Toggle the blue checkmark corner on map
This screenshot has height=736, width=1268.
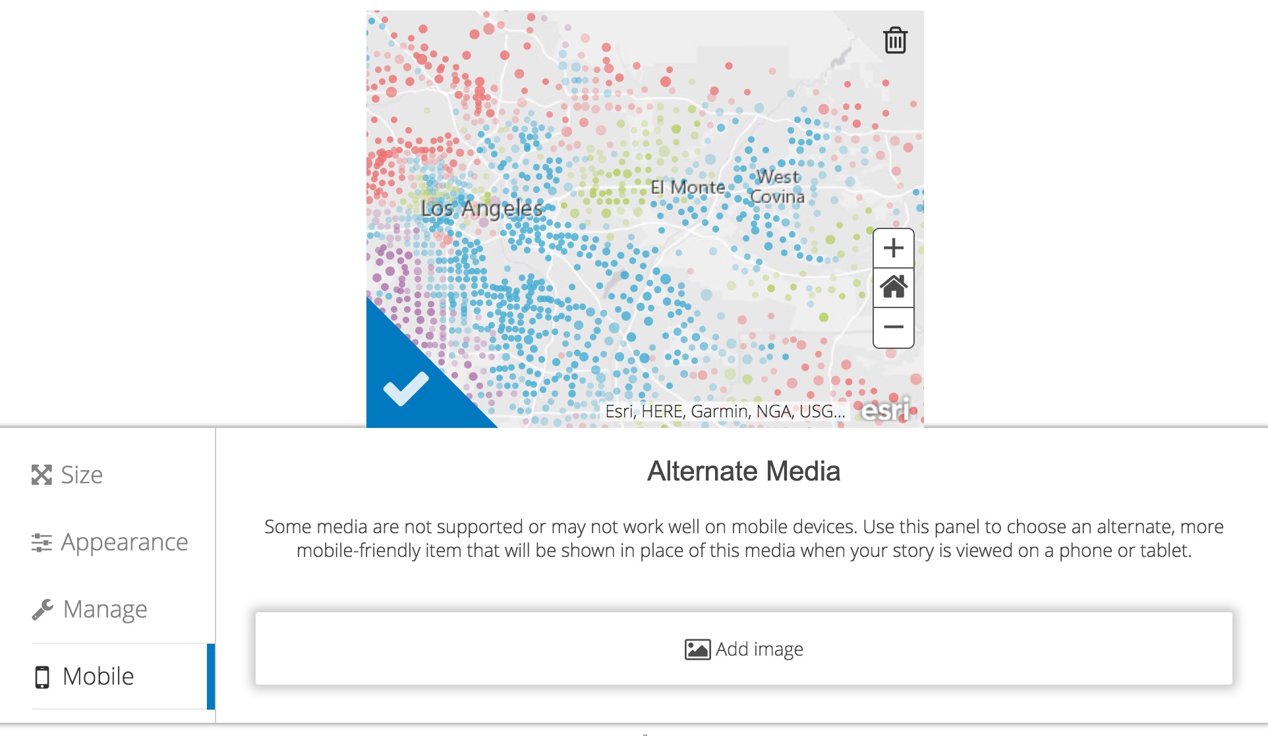(405, 388)
